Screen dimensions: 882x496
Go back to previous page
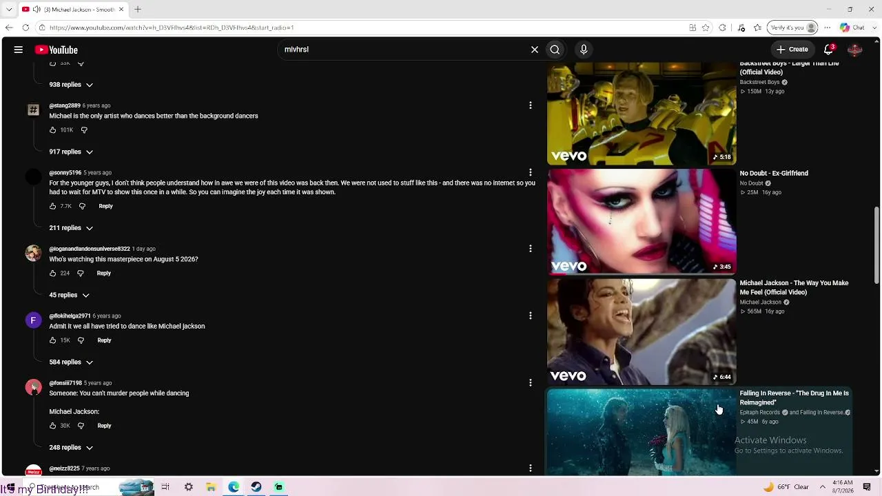9,28
